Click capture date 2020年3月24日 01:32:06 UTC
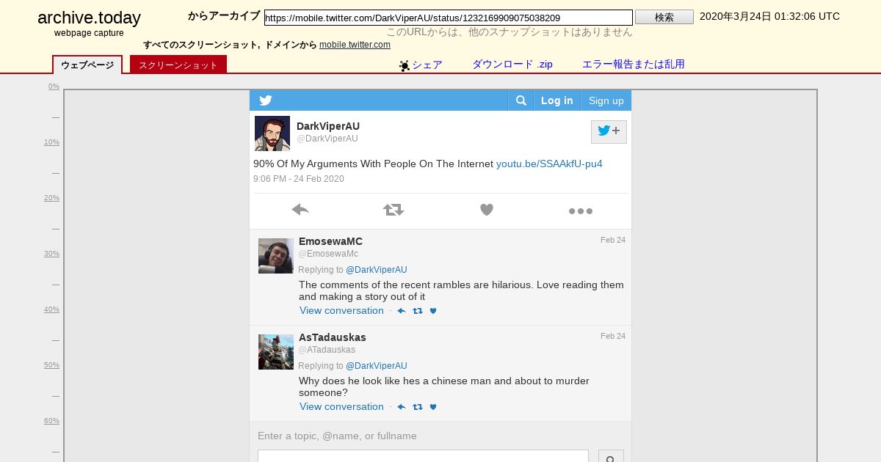Viewport: 881px width, 462px height. [x=769, y=16]
